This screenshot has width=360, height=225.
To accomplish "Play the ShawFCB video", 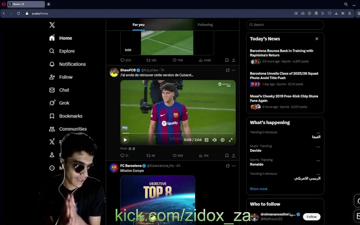I will pos(125,140).
